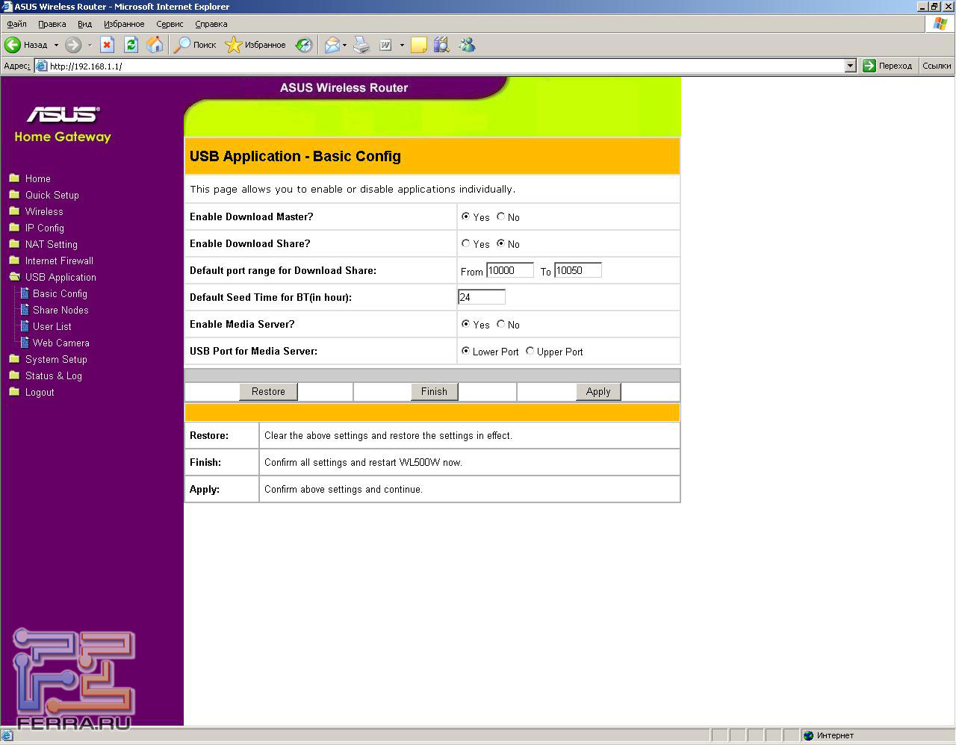
Task: Click the browser Back arrow icon
Action: click(x=13, y=46)
